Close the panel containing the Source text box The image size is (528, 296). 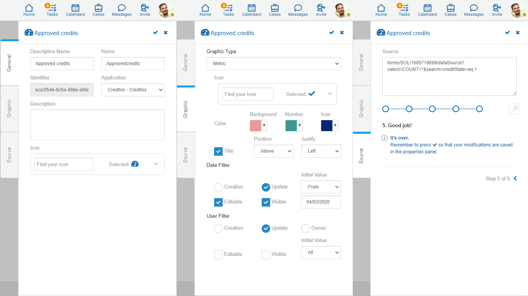[x=518, y=33]
